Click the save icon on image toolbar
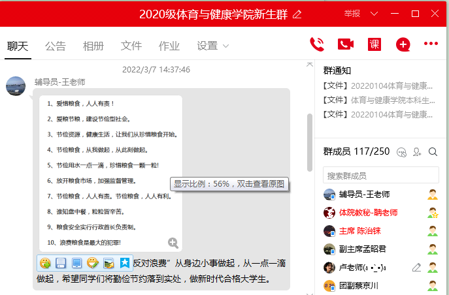 click(61, 263)
